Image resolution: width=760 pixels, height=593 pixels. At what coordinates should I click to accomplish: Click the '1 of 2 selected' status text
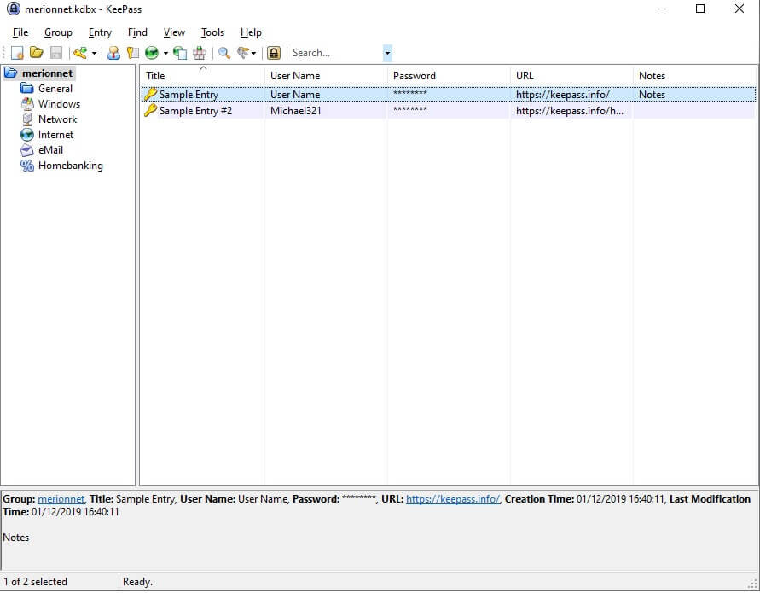click(x=35, y=582)
